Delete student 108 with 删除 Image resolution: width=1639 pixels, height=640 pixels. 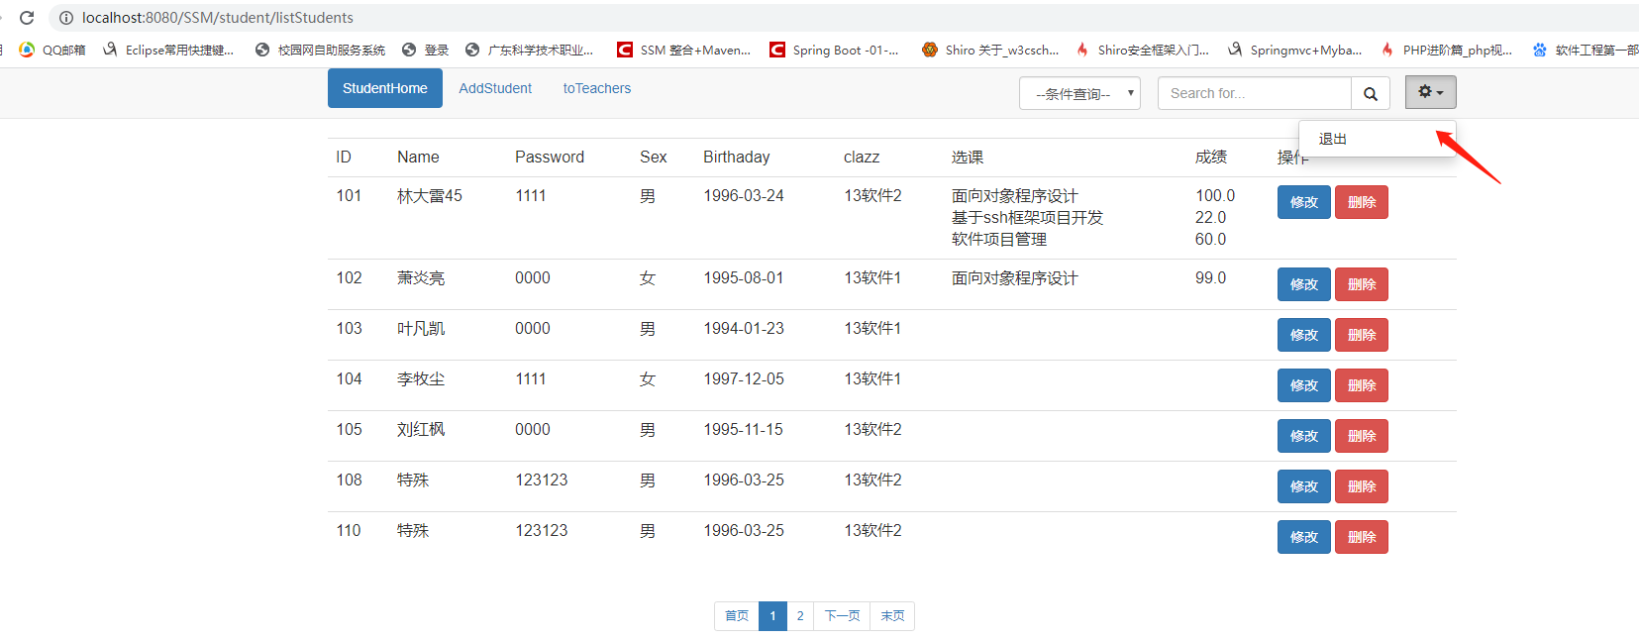point(1362,486)
